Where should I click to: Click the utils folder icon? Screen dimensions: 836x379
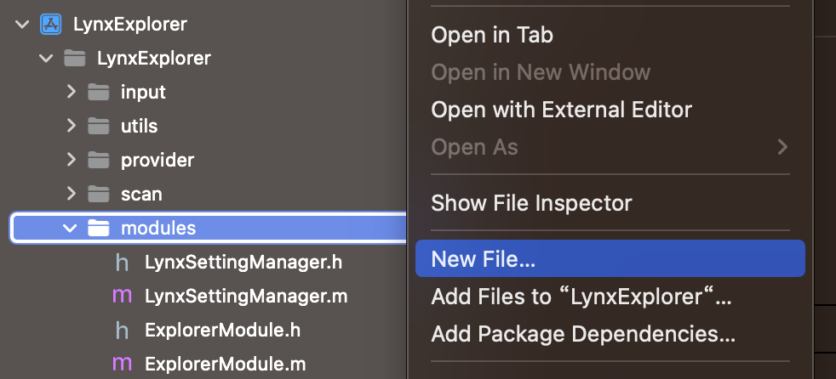click(98, 126)
